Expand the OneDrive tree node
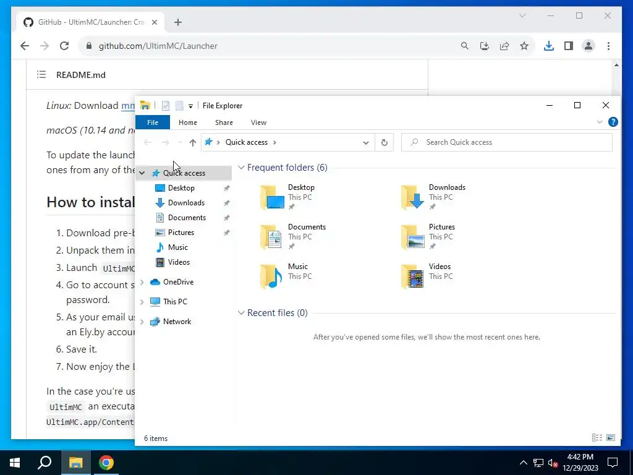633x475 pixels. (x=142, y=282)
